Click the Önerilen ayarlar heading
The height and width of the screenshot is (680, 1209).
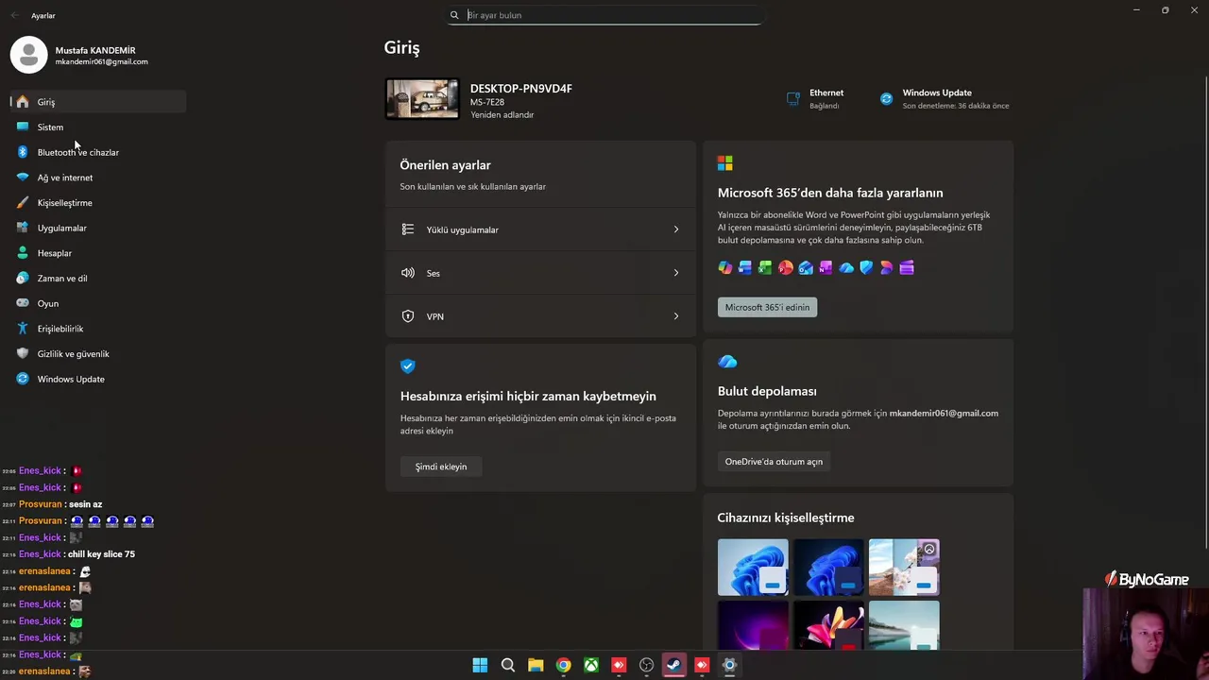(445, 165)
